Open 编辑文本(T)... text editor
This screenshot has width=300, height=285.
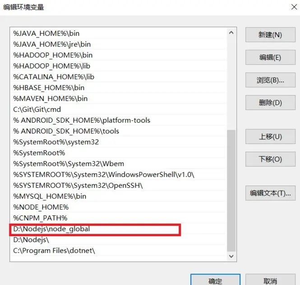coord(270,193)
